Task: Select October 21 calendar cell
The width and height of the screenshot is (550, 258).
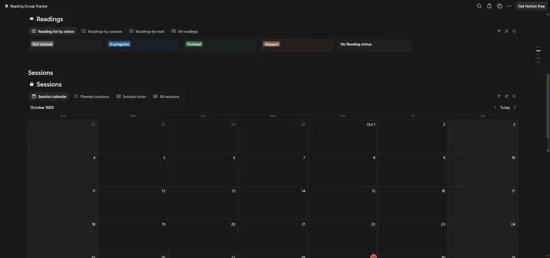Action: [273, 236]
